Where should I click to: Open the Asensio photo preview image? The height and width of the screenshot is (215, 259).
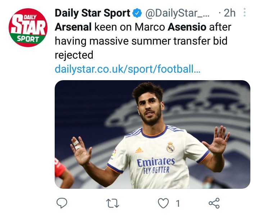pyautogui.click(x=153, y=134)
